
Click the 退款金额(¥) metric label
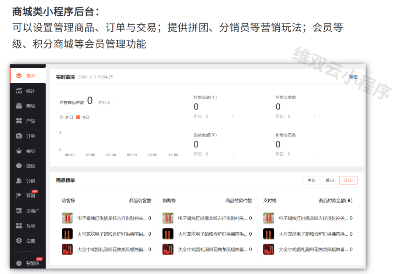click(205, 135)
